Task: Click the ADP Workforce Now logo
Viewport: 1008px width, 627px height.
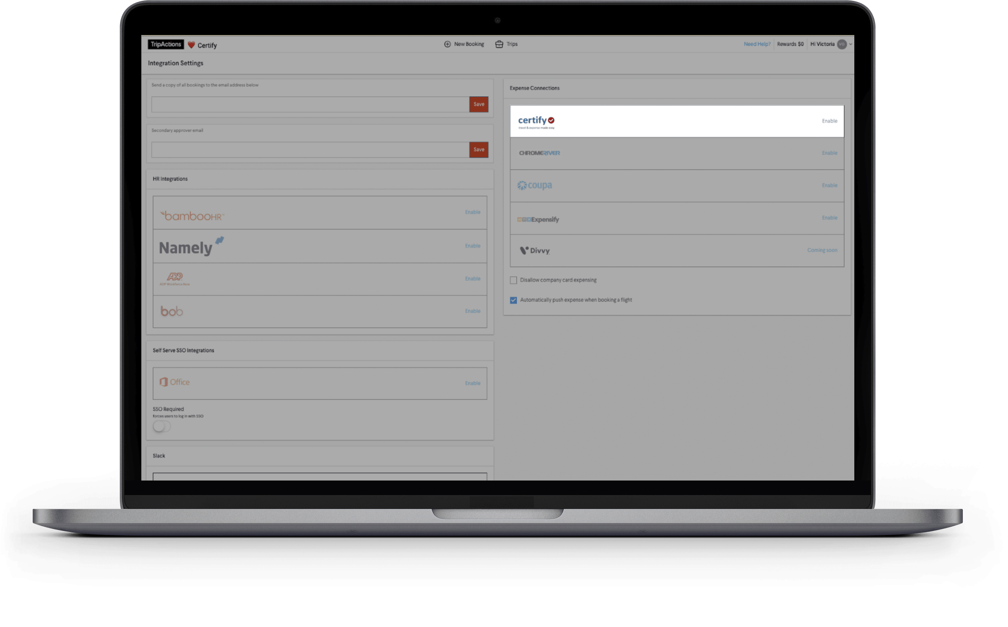Action: click(175, 279)
